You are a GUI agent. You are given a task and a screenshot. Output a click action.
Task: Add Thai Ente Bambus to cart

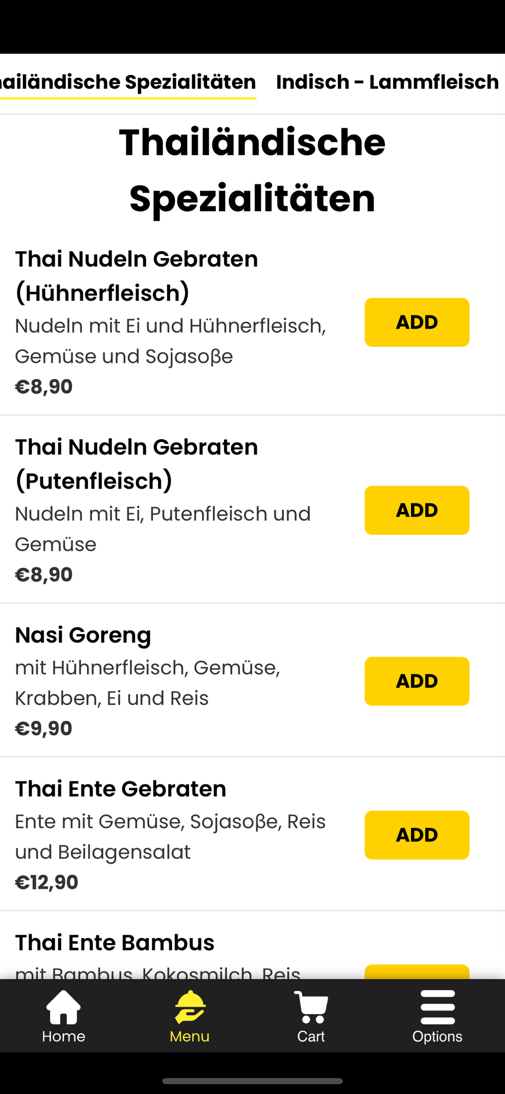tap(416, 972)
